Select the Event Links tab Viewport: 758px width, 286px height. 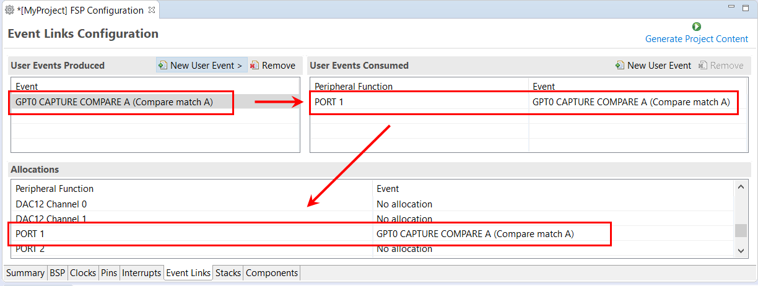click(188, 273)
